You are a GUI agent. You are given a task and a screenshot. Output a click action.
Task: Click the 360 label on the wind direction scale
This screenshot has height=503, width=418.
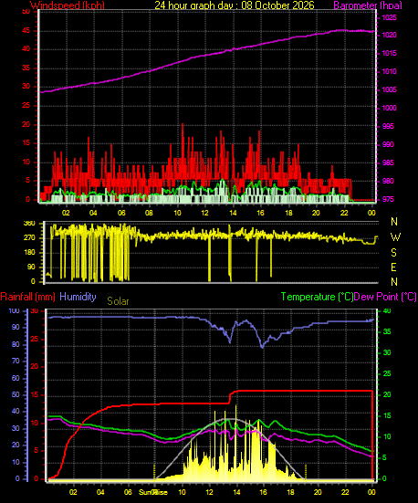(x=29, y=224)
